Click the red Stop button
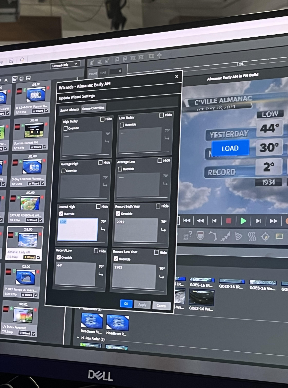The image size is (288, 388). pos(228,221)
